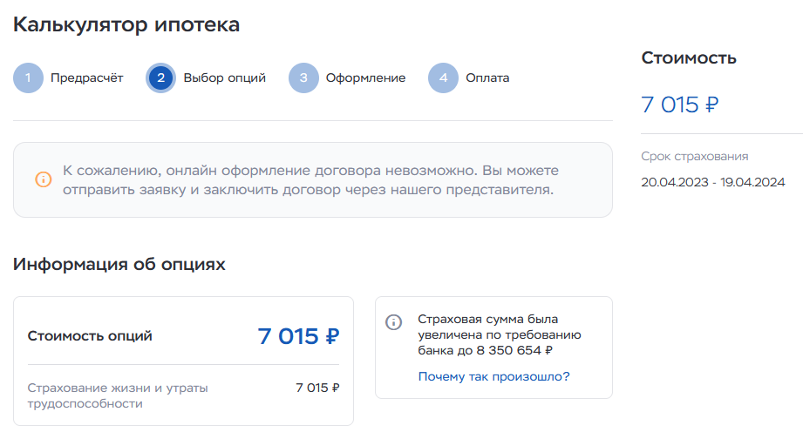Select step 3 circle Оформление
The width and height of the screenshot is (803, 432).
click(x=303, y=78)
